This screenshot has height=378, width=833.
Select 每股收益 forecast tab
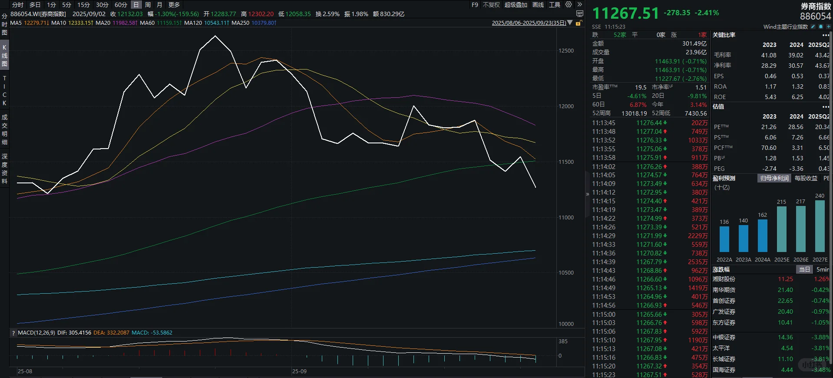point(806,179)
